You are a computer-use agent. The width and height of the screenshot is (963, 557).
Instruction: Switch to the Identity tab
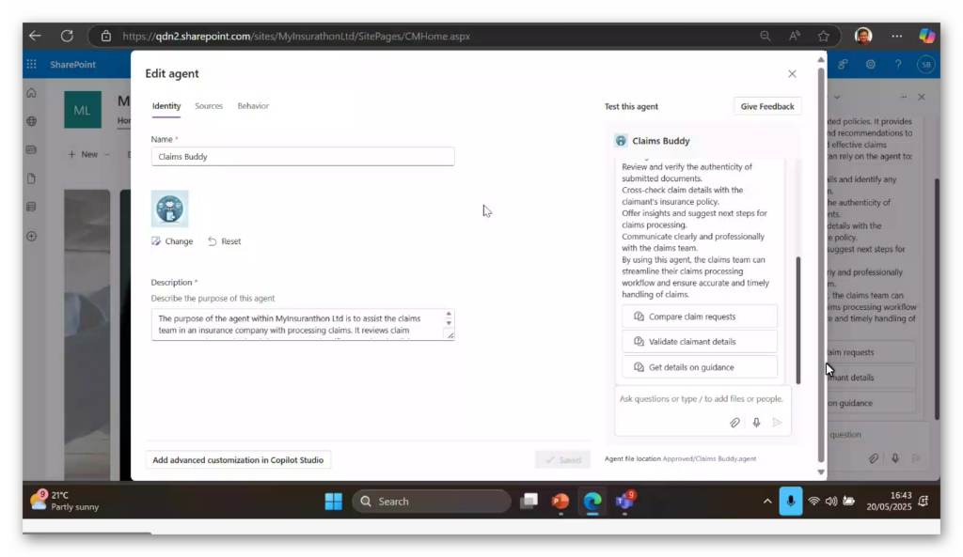(x=166, y=105)
